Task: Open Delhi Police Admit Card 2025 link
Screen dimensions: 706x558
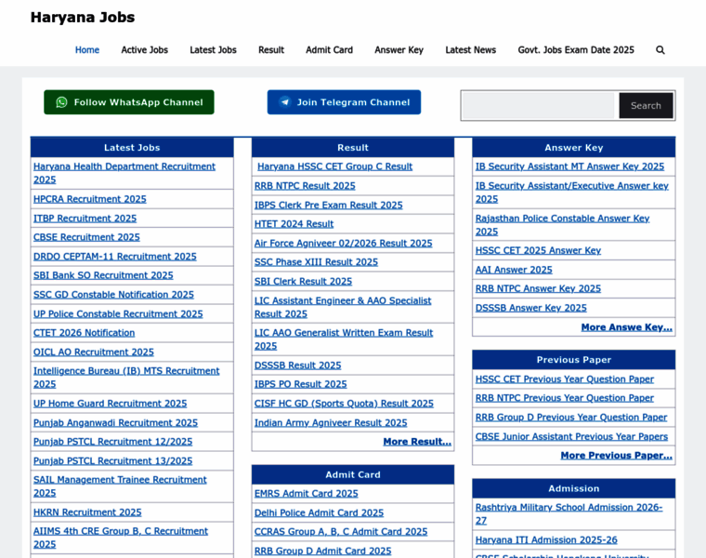Action: [319, 513]
